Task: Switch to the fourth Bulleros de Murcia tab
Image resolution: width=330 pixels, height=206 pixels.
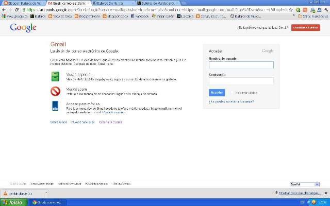Action: [158, 3]
